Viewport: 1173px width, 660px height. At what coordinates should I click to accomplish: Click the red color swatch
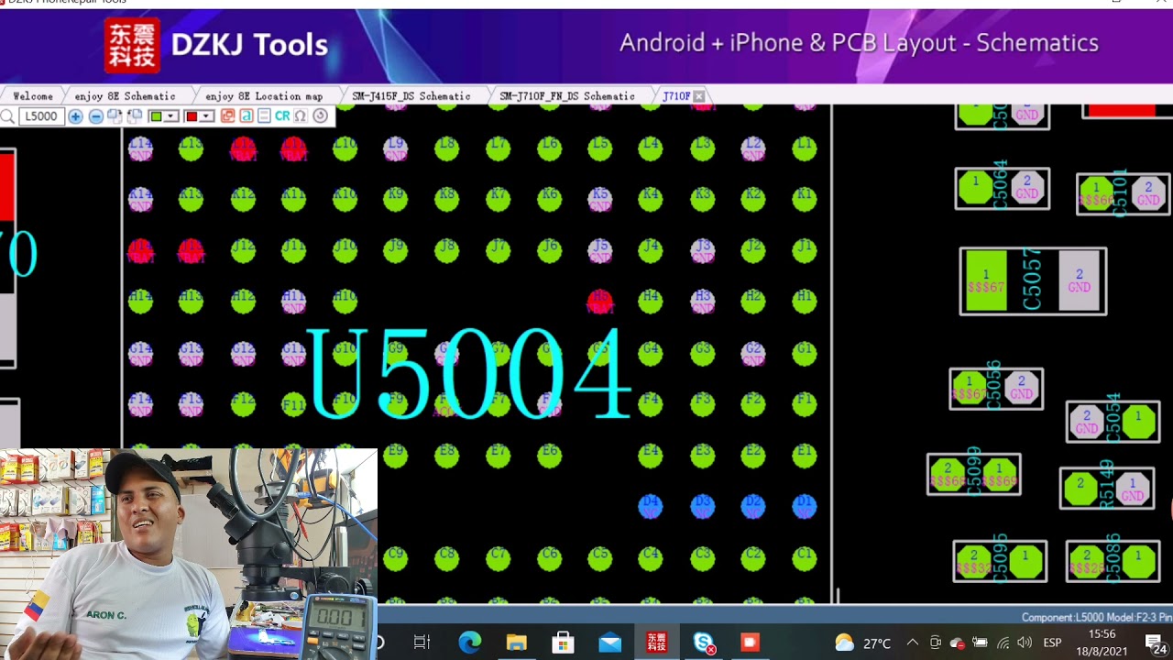[192, 116]
